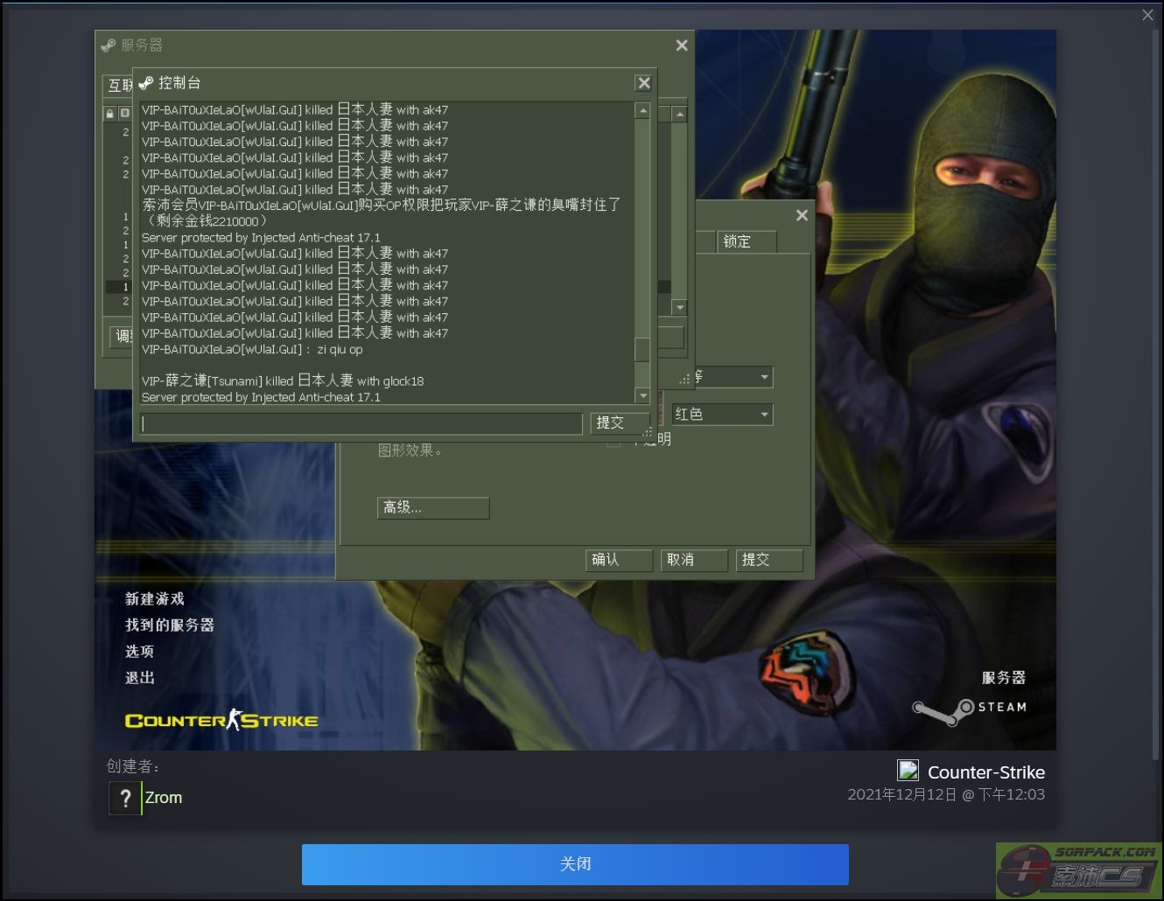Click the 服务器 link above Steam logo
1164x901 pixels.
[x=1004, y=678]
